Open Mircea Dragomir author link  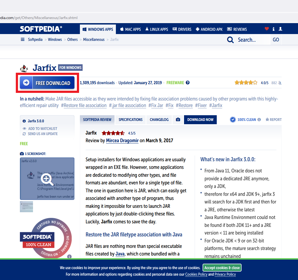(122, 141)
